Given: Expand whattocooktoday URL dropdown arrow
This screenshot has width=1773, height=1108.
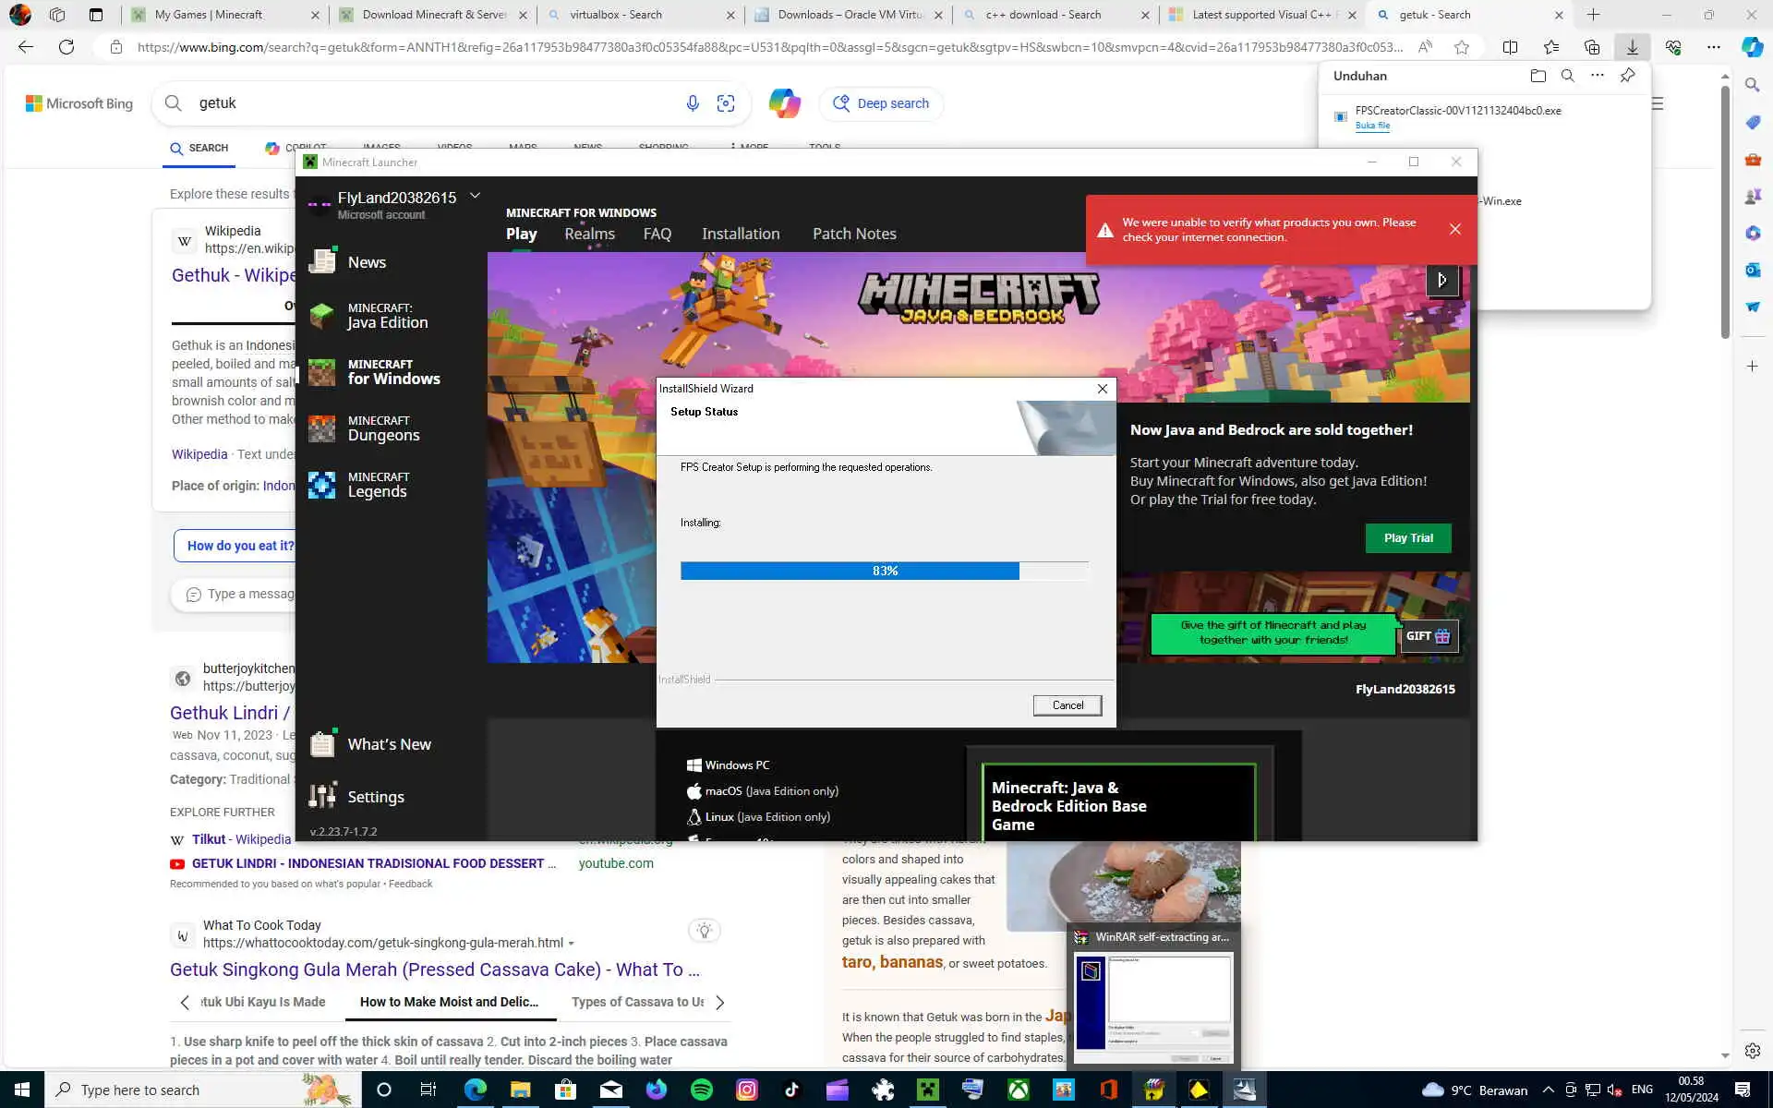Looking at the screenshot, I should [572, 944].
